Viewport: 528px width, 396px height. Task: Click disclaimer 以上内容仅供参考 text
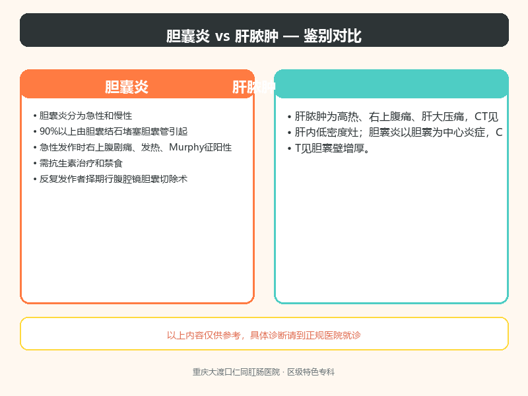pyautogui.click(x=264, y=335)
